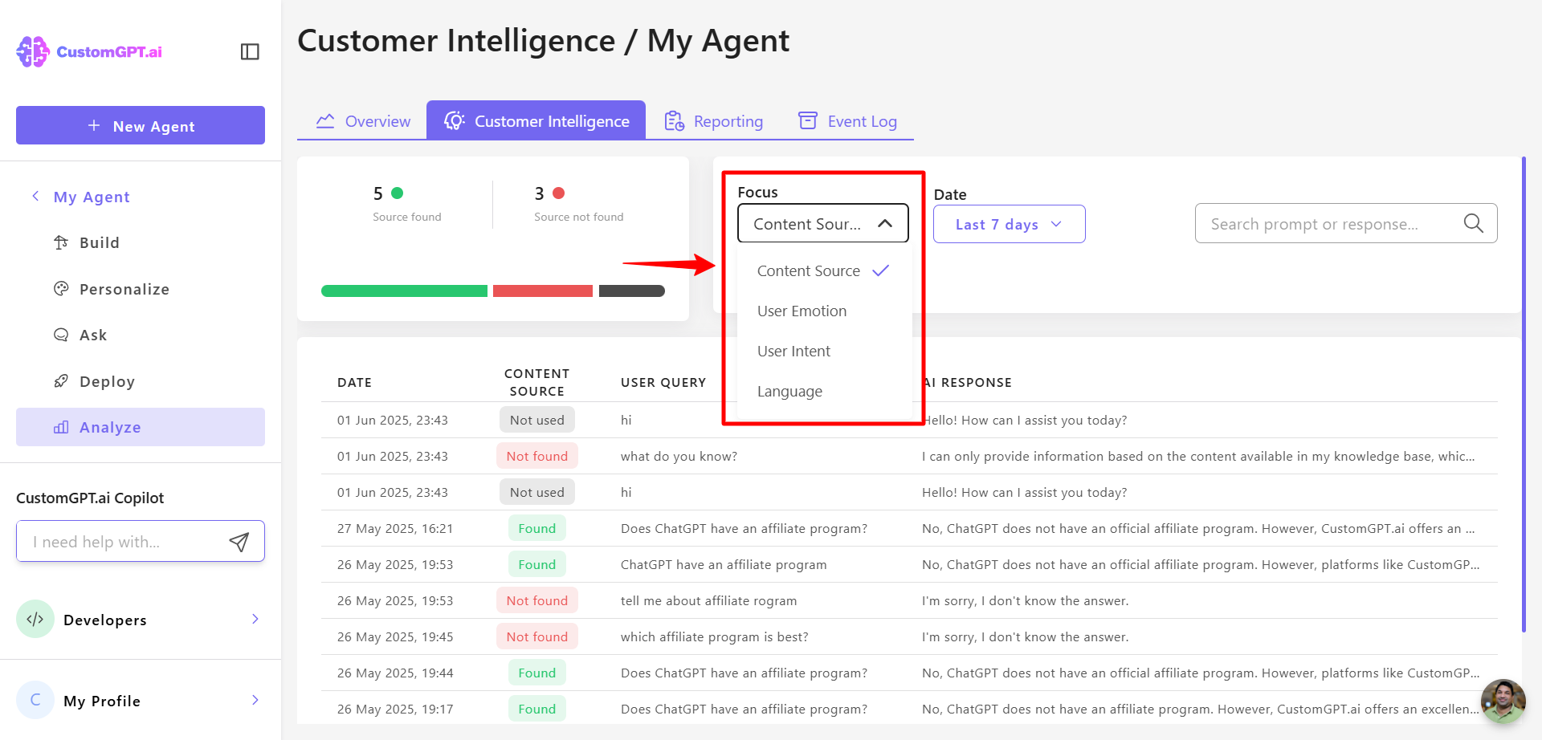Image resolution: width=1542 pixels, height=740 pixels.
Task: Open the Last 7 days date dropdown
Action: (1010, 224)
